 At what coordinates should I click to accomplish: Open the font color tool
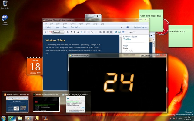point(82,32)
